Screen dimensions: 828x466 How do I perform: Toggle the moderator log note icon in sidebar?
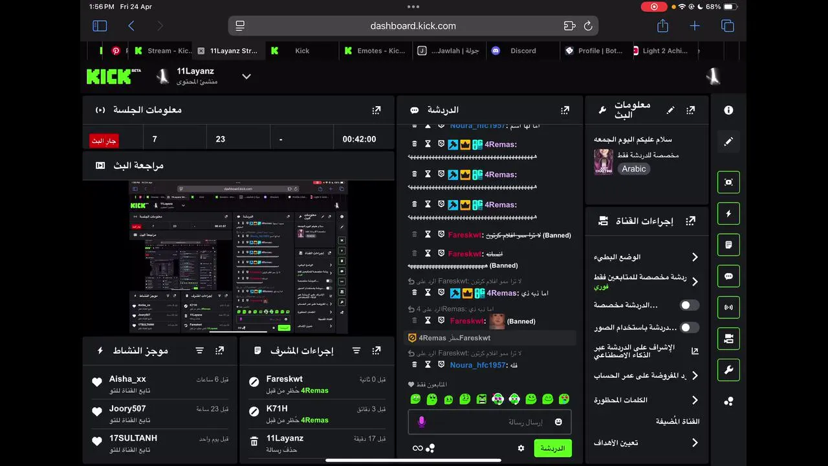click(728, 245)
